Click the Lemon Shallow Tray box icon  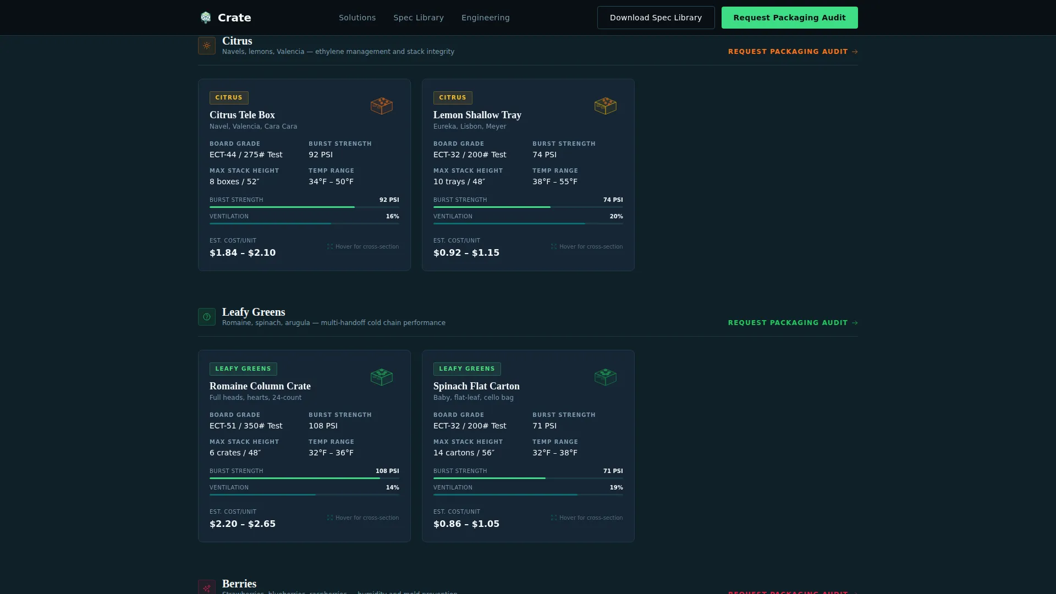[x=606, y=106]
